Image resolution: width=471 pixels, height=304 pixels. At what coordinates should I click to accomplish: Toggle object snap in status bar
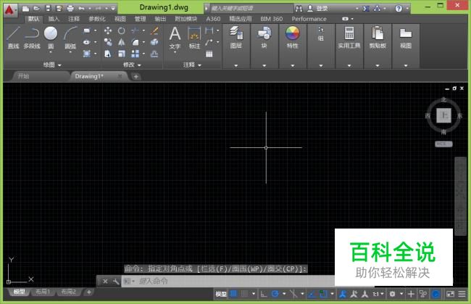(x=323, y=294)
